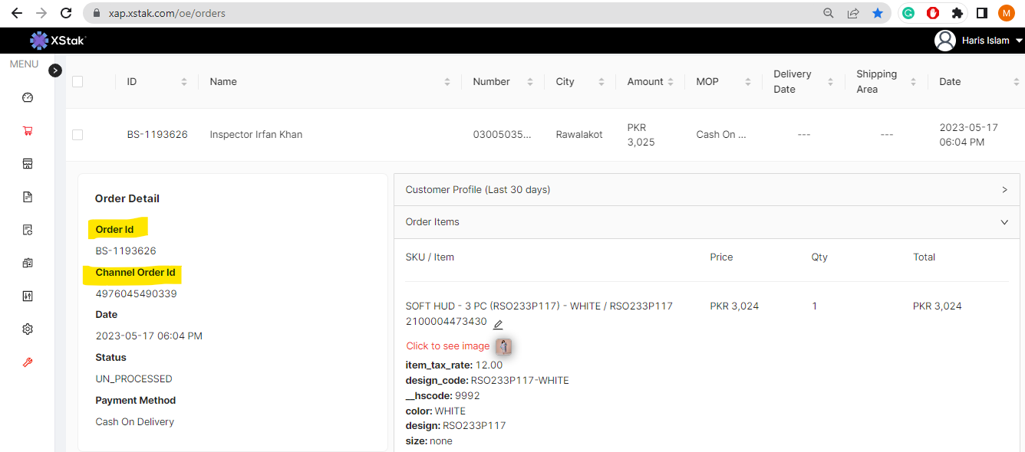Select the red shopping cart sidebar icon
Image resolution: width=1025 pixels, height=452 pixels.
[x=28, y=131]
